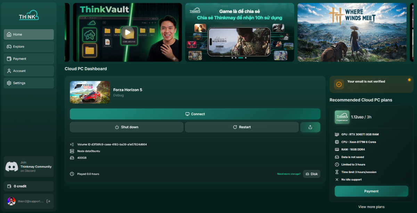Screen dimensions: 417x213
Task: Restart the cloud PC
Action: (x=242, y=127)
